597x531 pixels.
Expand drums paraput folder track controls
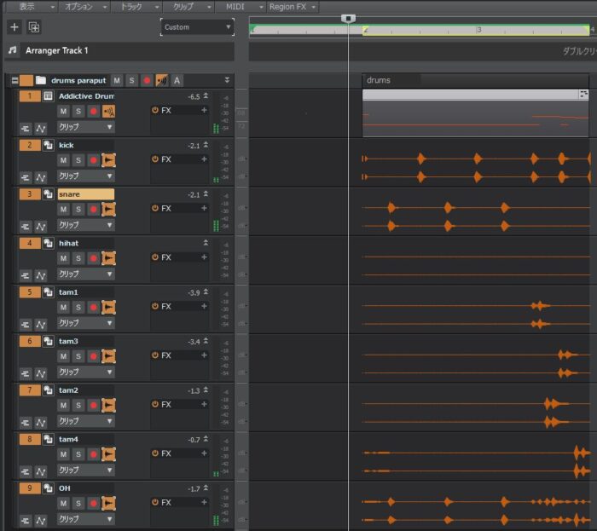227,80
